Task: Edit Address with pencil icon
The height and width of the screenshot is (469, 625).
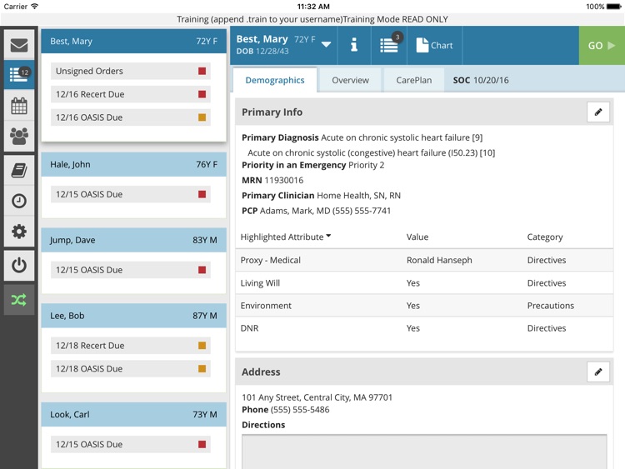Action: tap(598, 372)
